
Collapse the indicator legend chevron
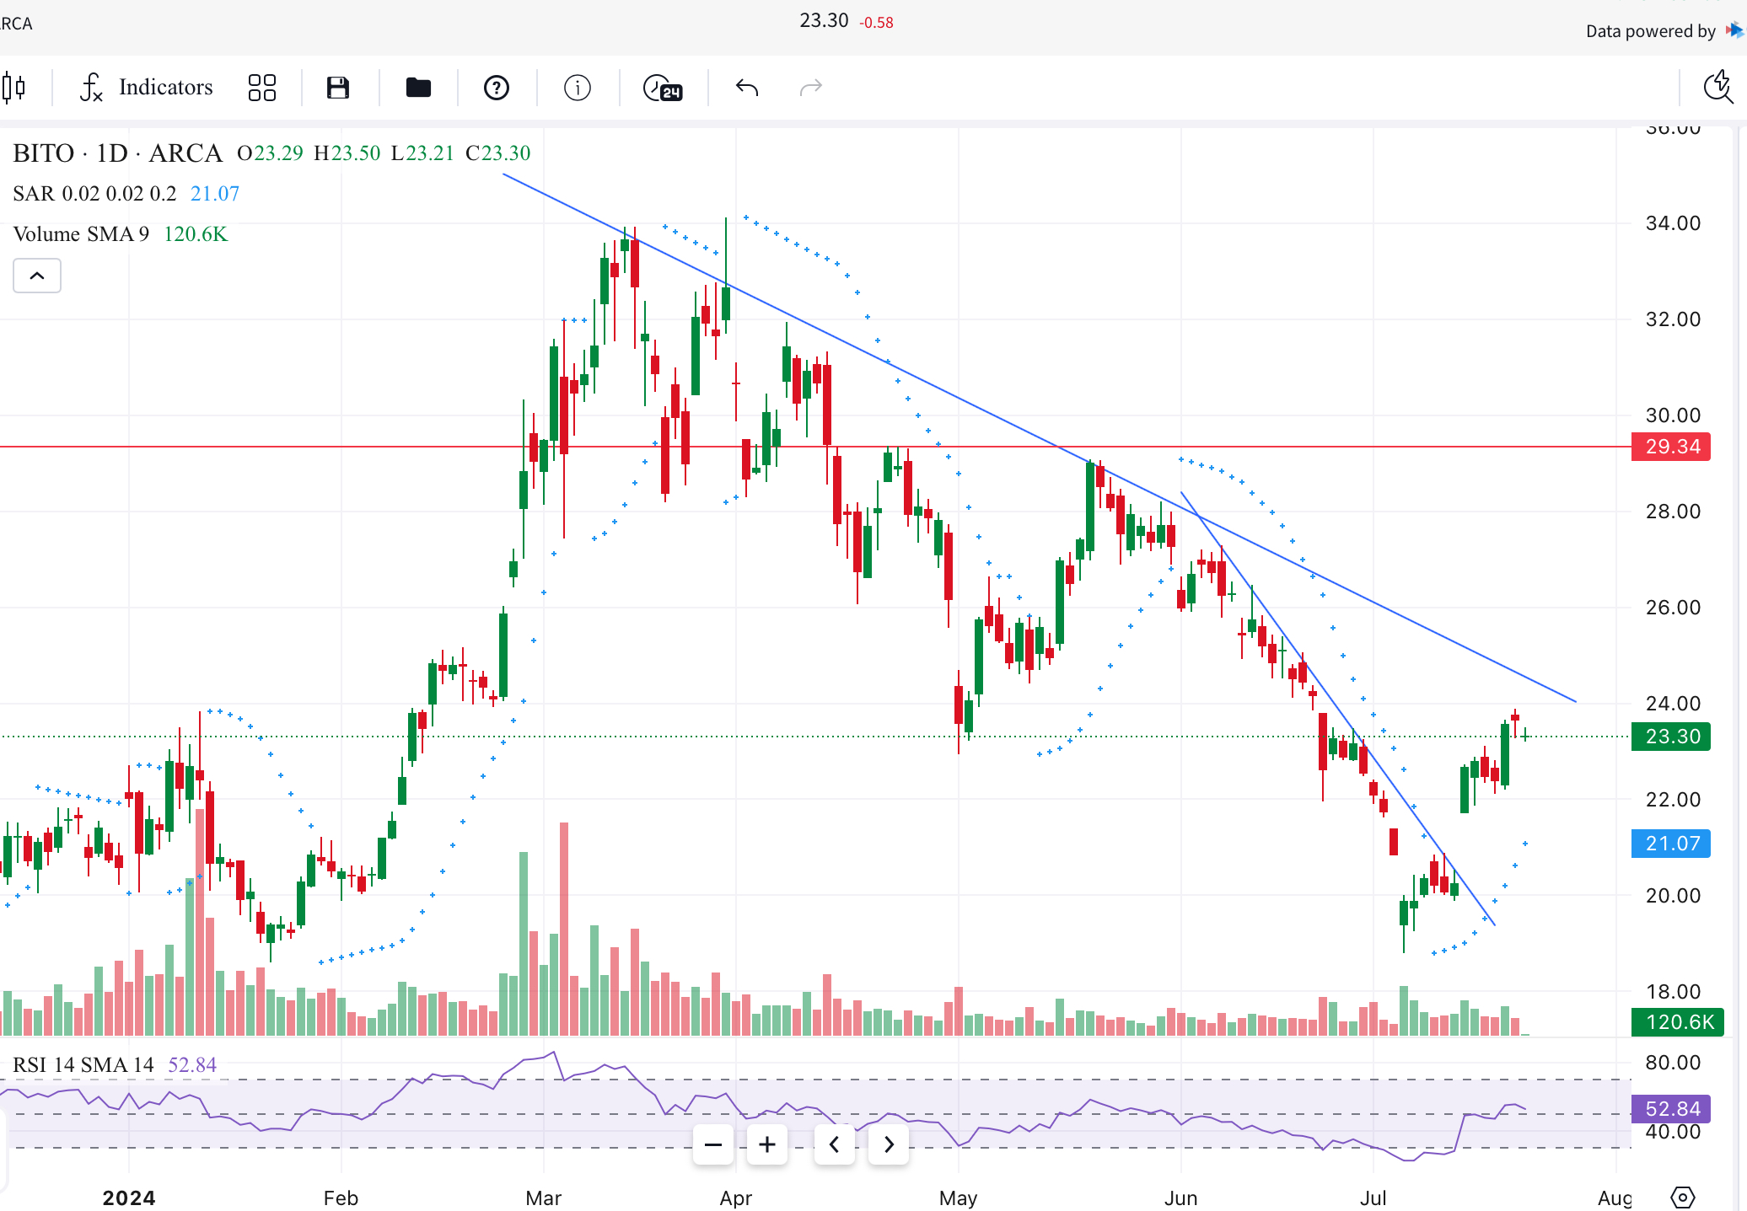tap(37, 276)
